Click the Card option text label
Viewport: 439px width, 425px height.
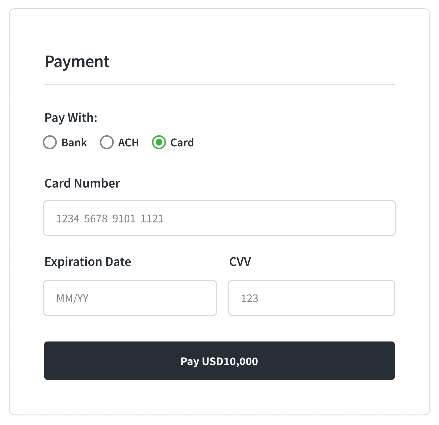coord(182,142)
